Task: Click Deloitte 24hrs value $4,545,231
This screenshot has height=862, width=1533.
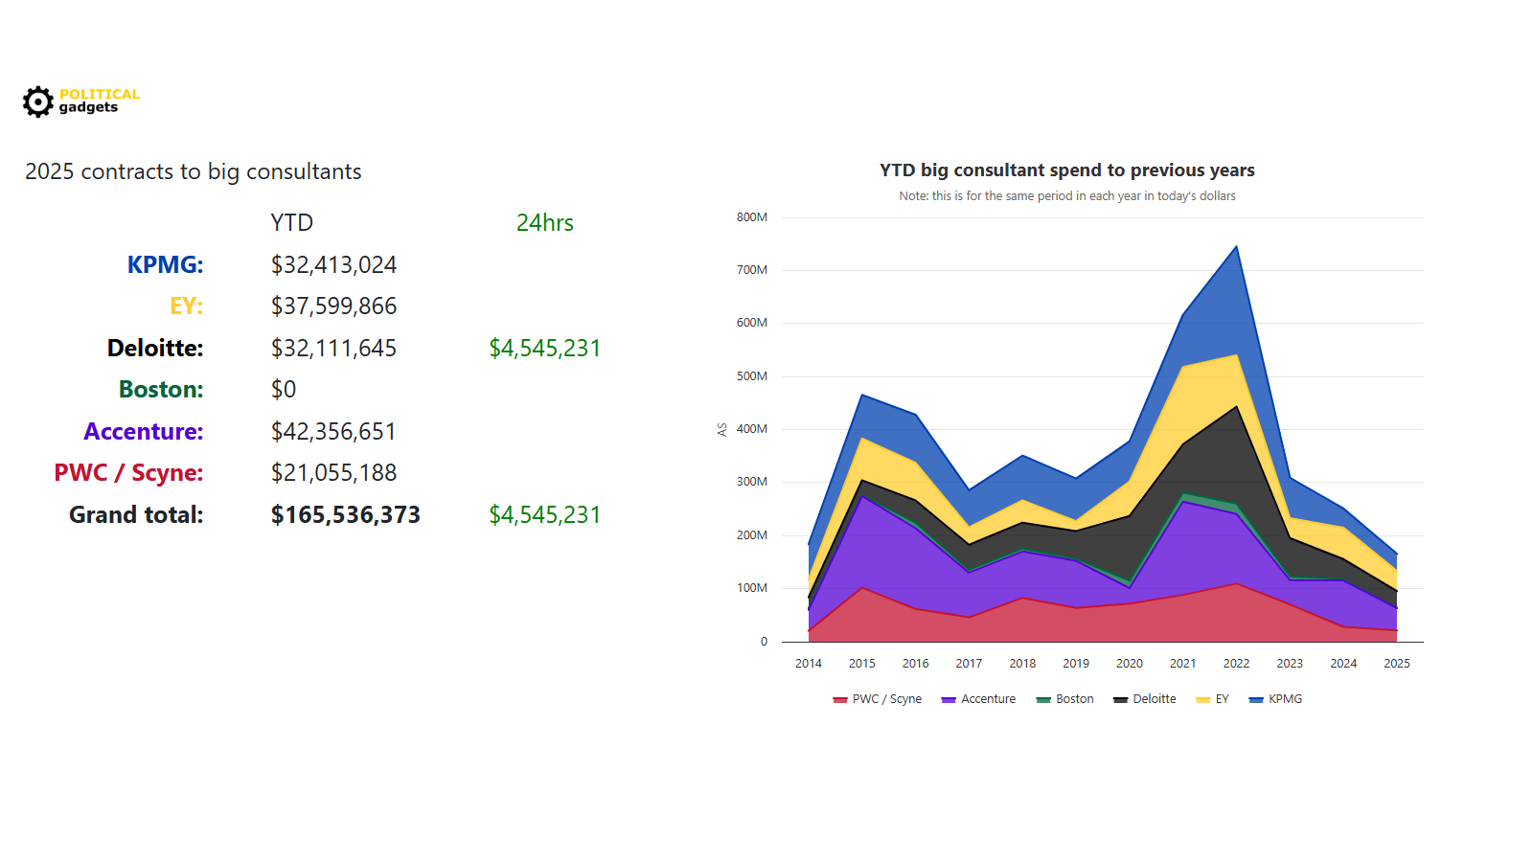Action: pyautogui.click(x=545, y=348)
